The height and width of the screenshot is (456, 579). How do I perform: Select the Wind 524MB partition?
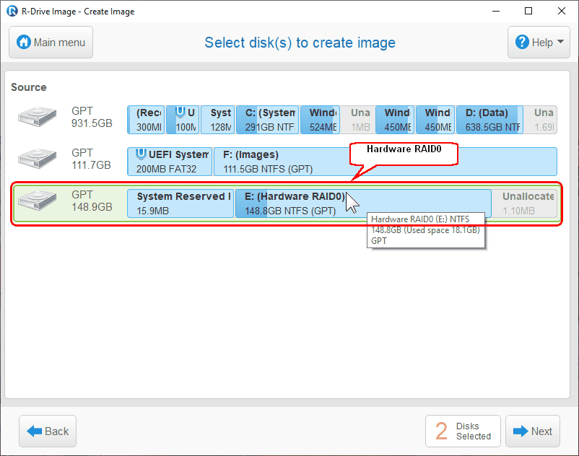tap(320, 120)
